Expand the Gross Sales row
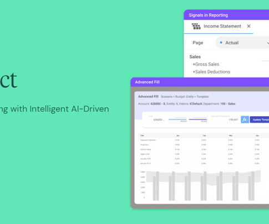Image resolution: width=269 pixels, height=224 pixels. pos(206,64)
